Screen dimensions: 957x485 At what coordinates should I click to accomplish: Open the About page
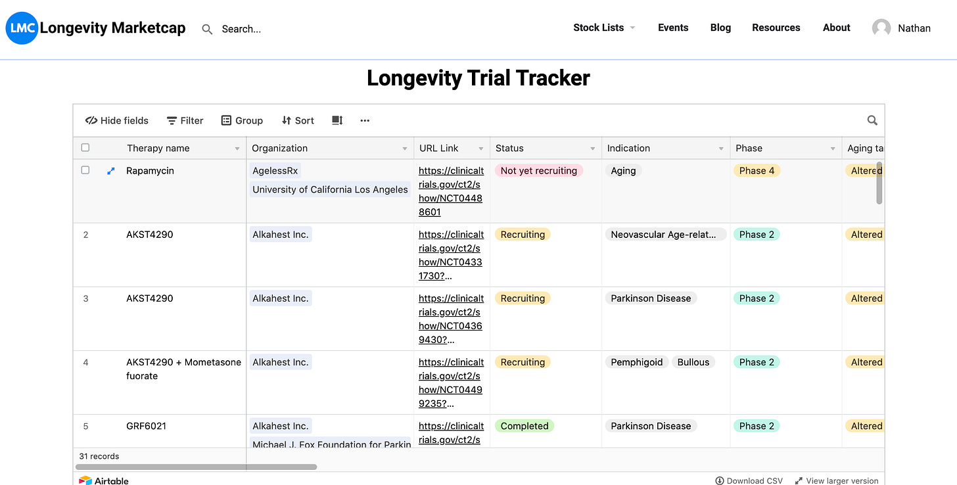pos(837,28)
